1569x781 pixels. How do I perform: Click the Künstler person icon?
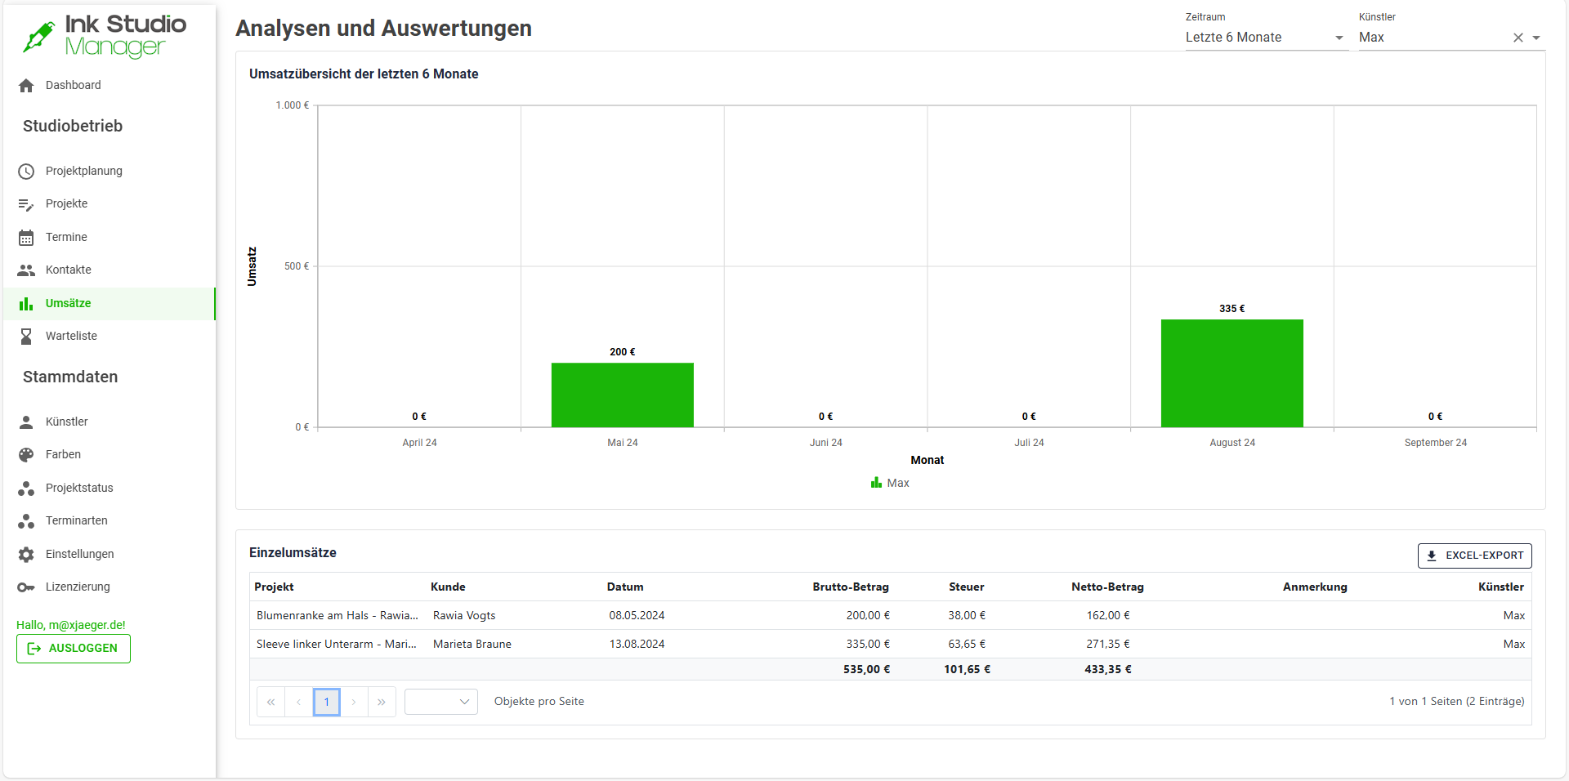(x=26, y=422)
